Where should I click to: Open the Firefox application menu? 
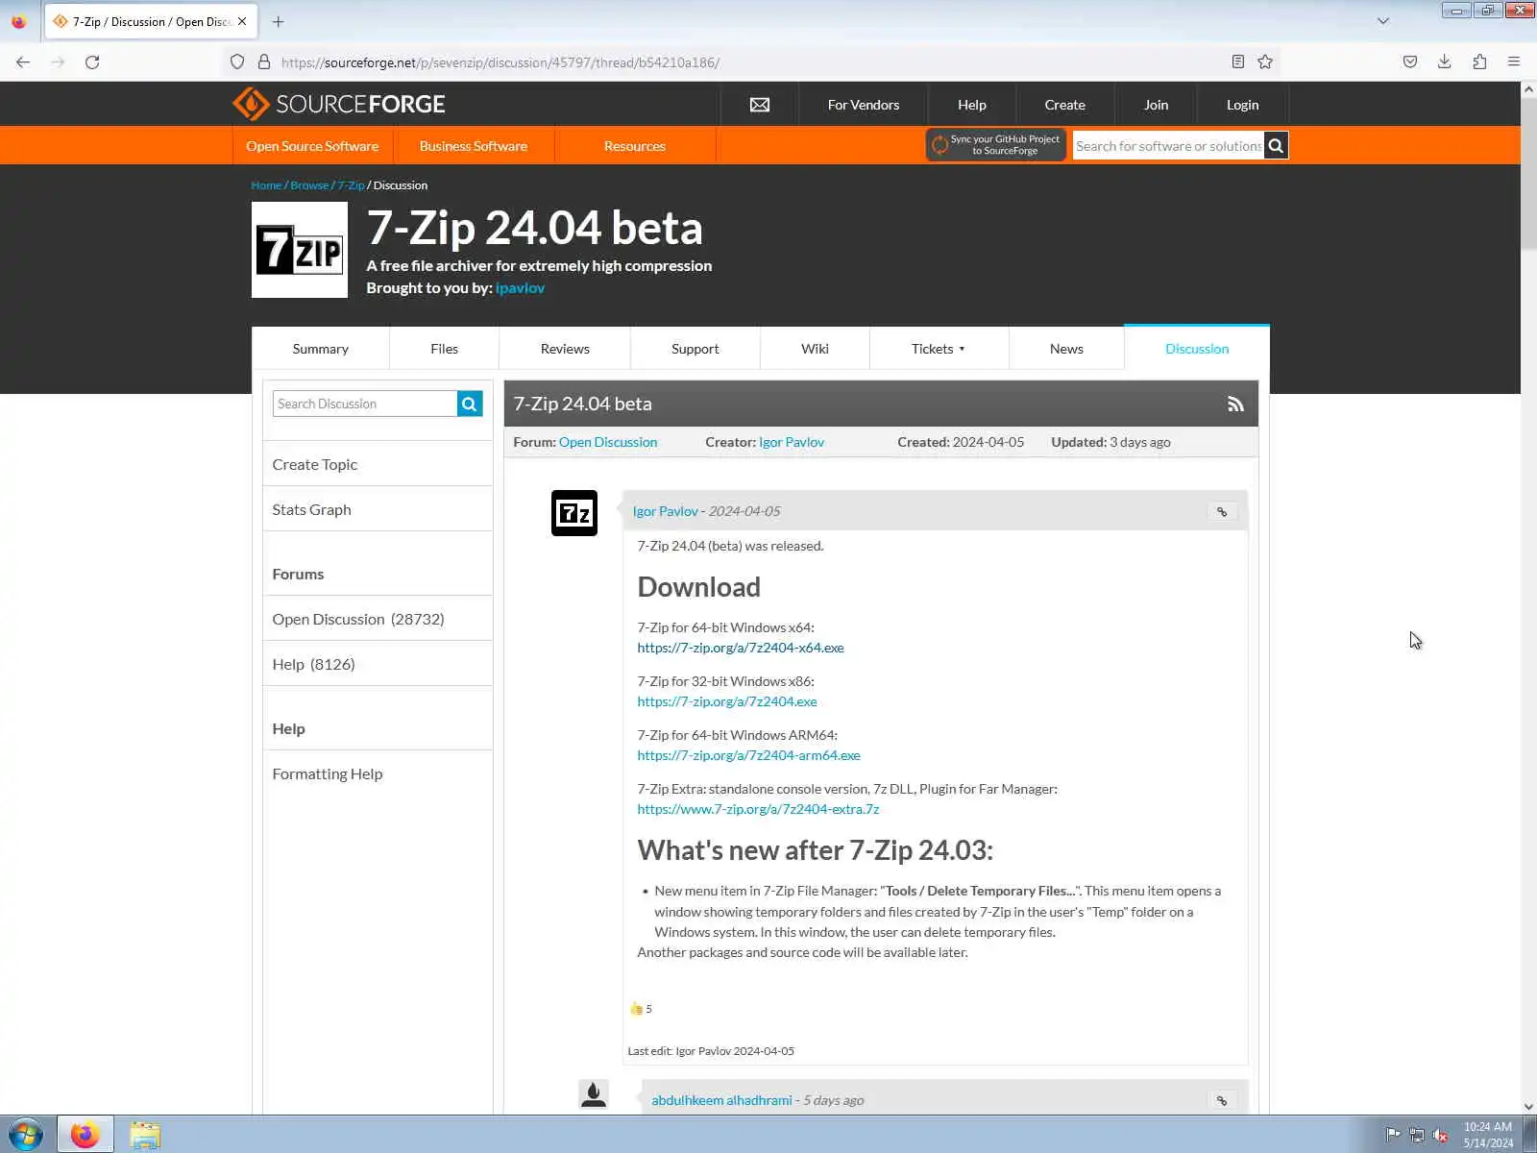tap(1514, 62)
